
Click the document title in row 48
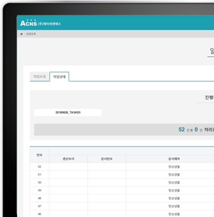174,198
